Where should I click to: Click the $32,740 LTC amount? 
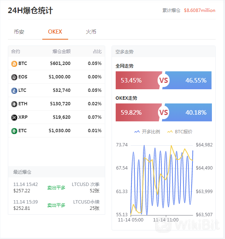coord(62,90)
